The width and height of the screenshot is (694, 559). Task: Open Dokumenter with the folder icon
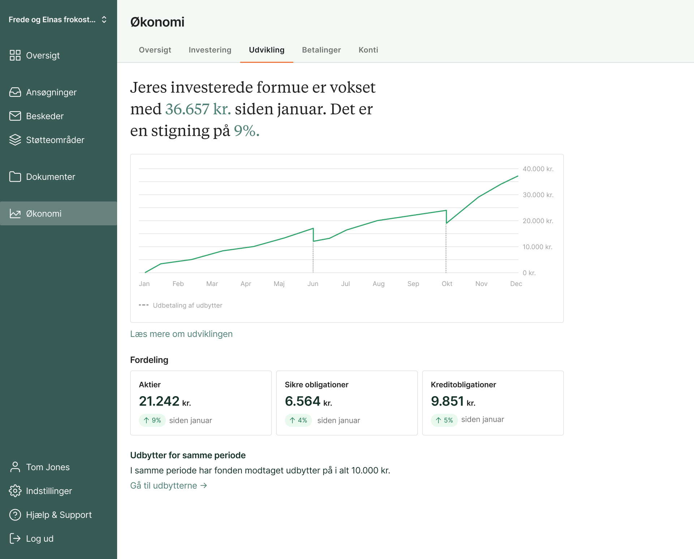15,177
